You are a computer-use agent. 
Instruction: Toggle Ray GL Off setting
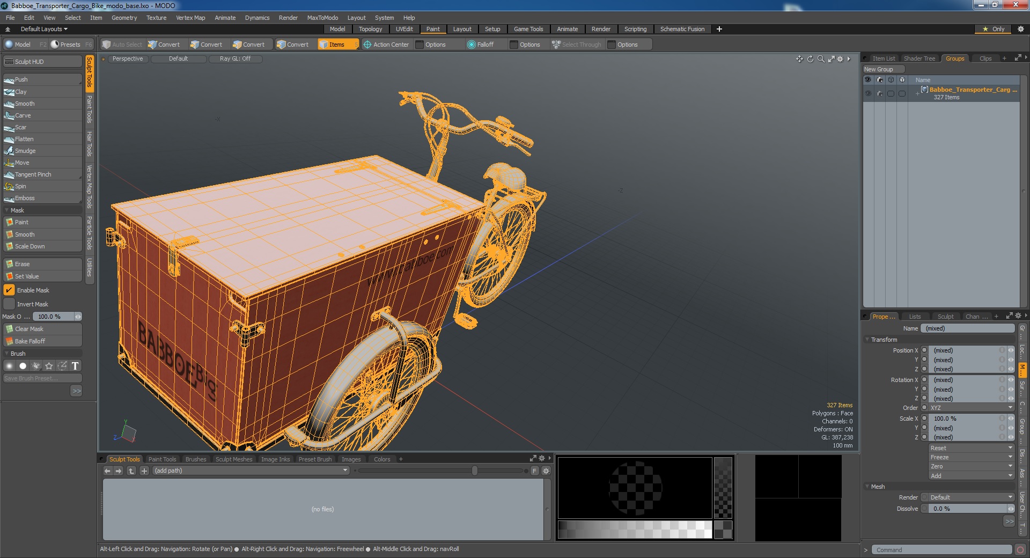235,59
